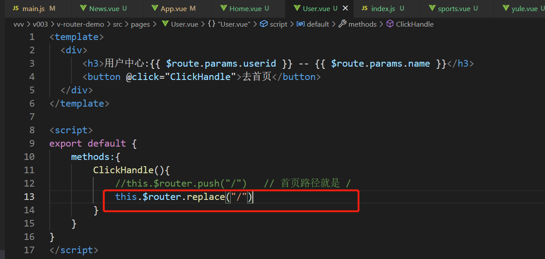Open the index.js tab

pyautogui.click(x=387, y=8)
